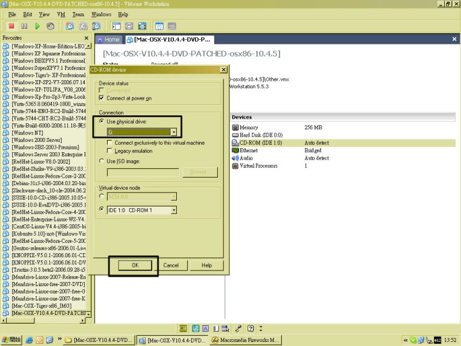This screenshot has height=346, width=461.
Task: Switch to the Home tab
Action: pyautogui.click(x=108, y=39)
